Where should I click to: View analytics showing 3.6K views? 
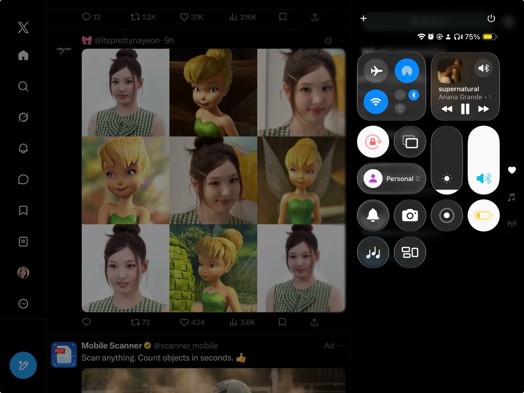[x=242, y=322]
